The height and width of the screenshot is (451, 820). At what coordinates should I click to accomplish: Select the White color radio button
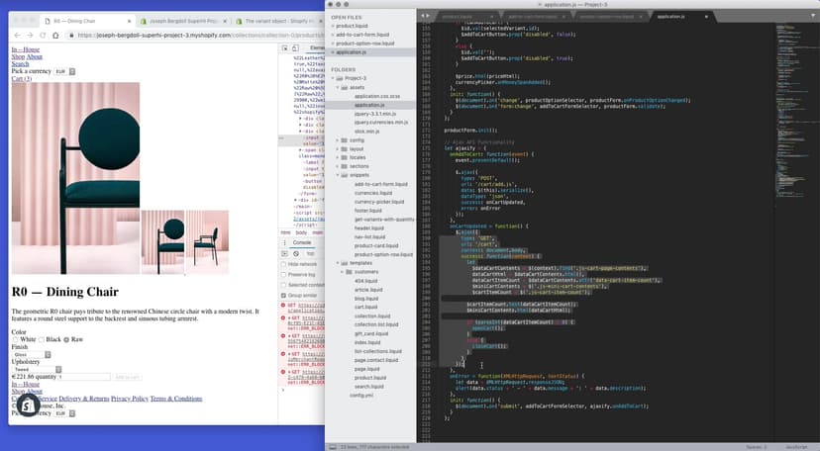16,339
